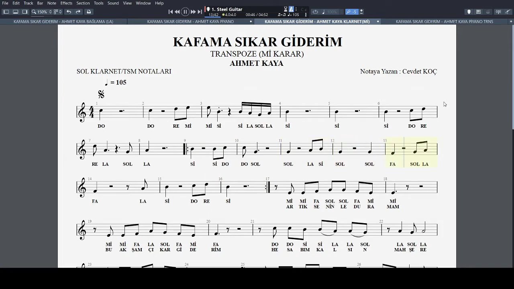Click the 100% relative speed field

tap(332, 12)
